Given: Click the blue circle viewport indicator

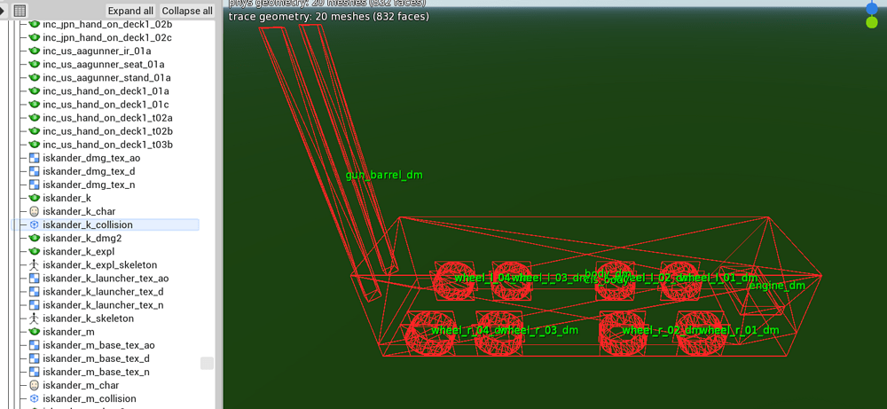Looking at the screenshot, I should point(872,9).
